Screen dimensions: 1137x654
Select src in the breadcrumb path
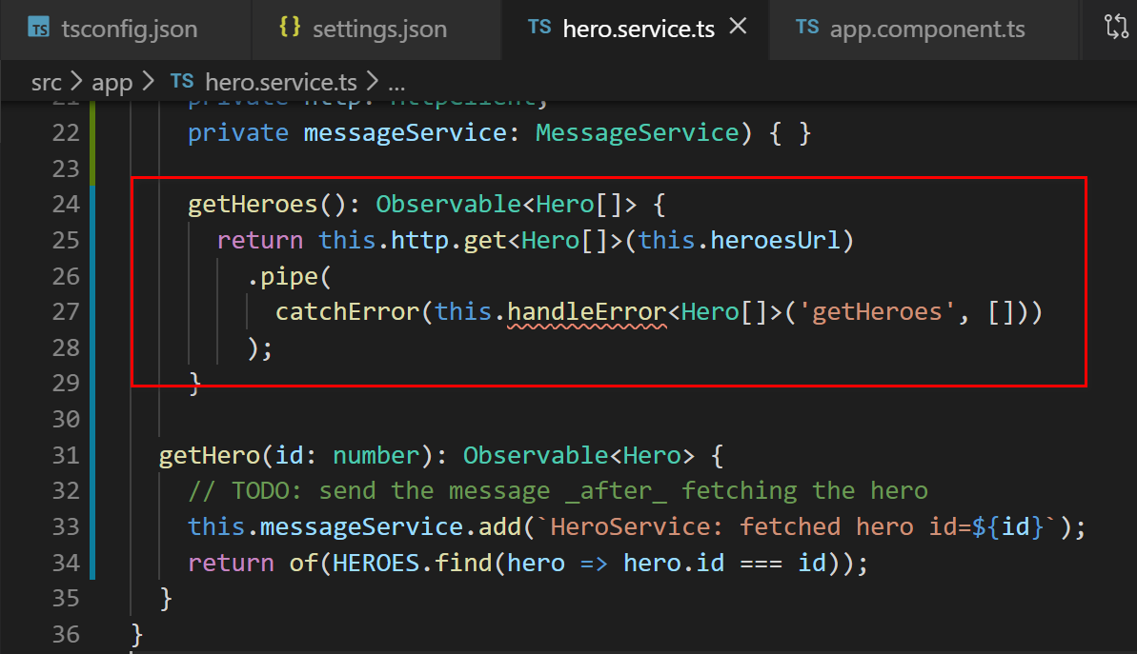tap(46, 82)
